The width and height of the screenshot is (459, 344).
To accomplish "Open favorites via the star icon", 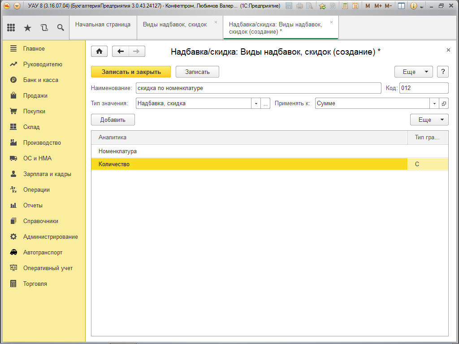I will pos(27,28).
